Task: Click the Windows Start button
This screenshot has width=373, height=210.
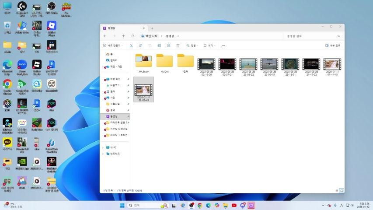Action: pyautogui.click(x=122, y=205)
